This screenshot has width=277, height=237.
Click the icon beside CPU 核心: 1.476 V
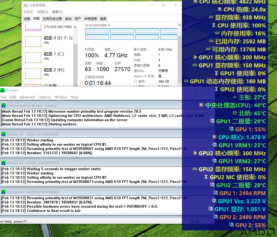pos(215,137)
